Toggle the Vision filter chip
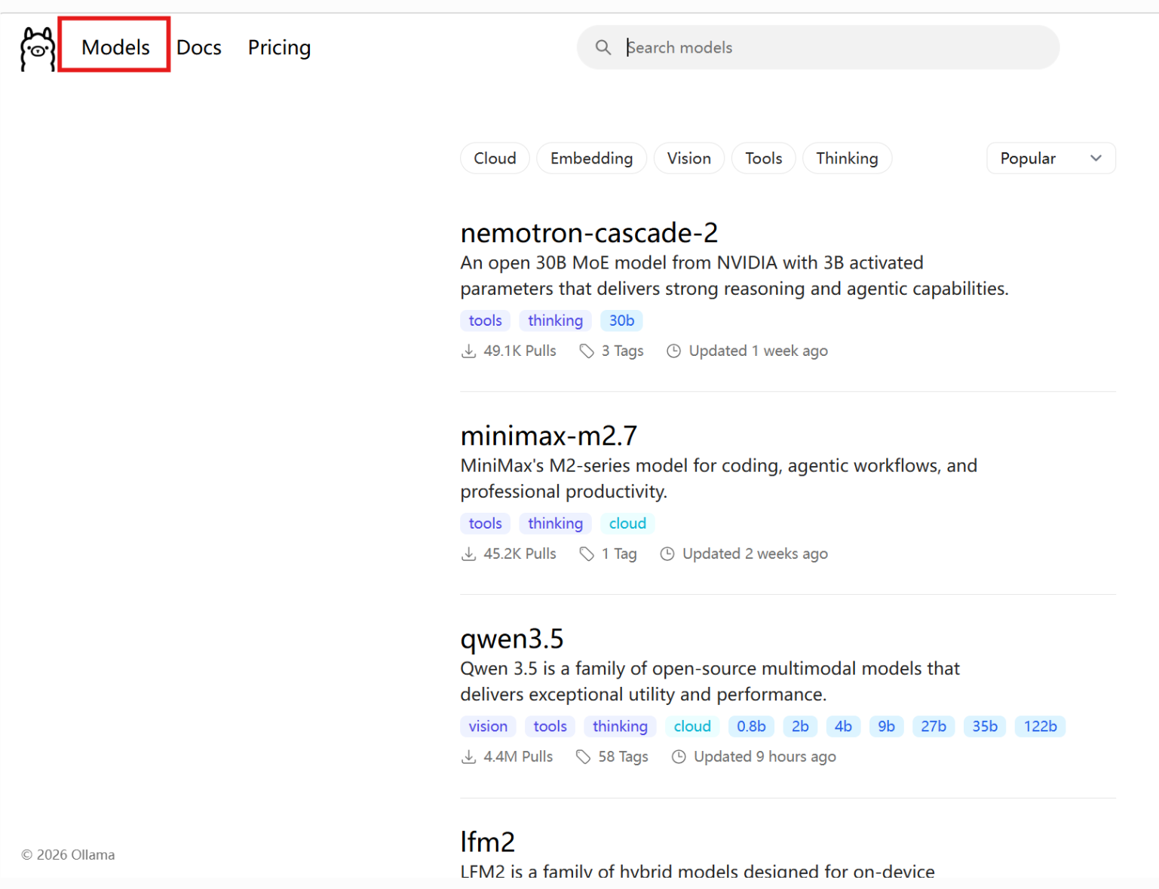Viewport: 1159px width, 889px height. [x=689, y=158]
